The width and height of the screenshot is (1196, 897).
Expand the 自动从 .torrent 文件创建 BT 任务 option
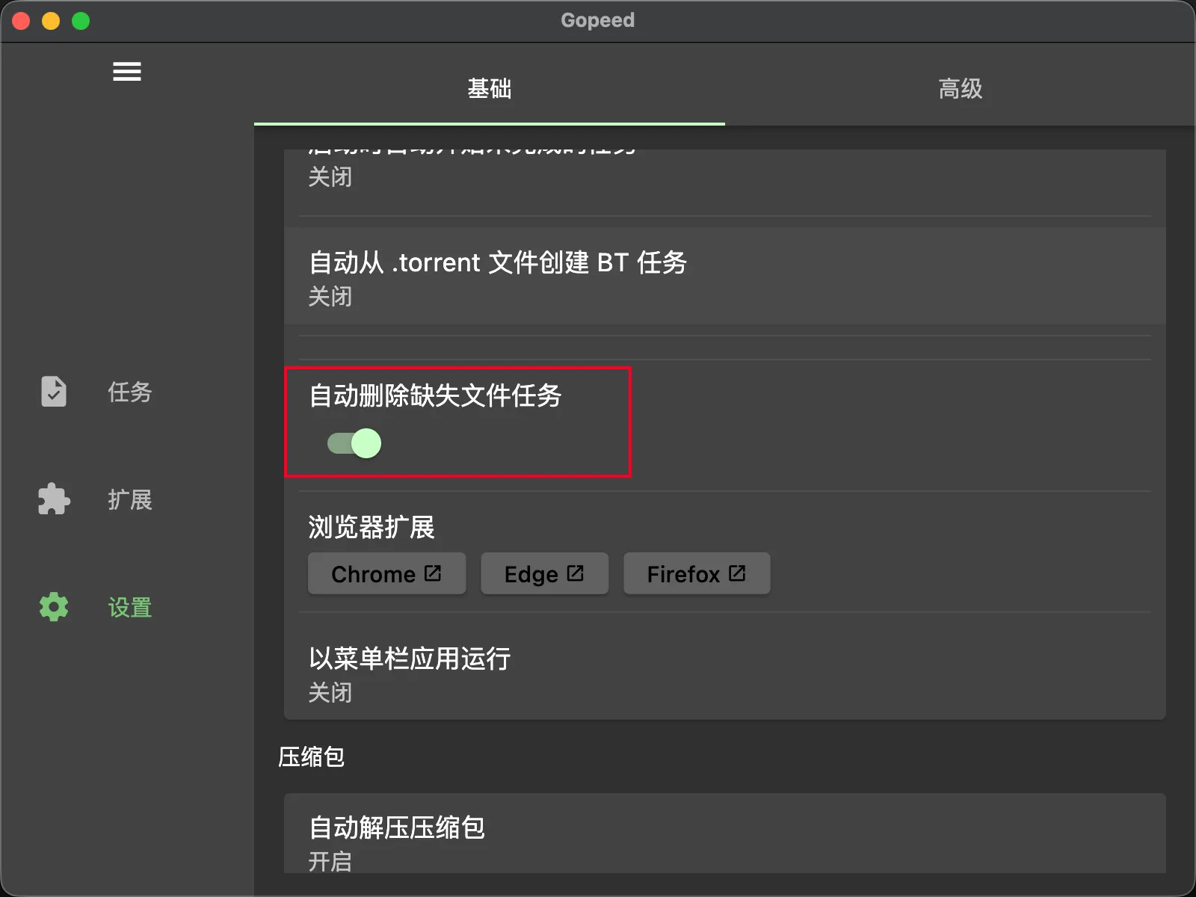724,277
